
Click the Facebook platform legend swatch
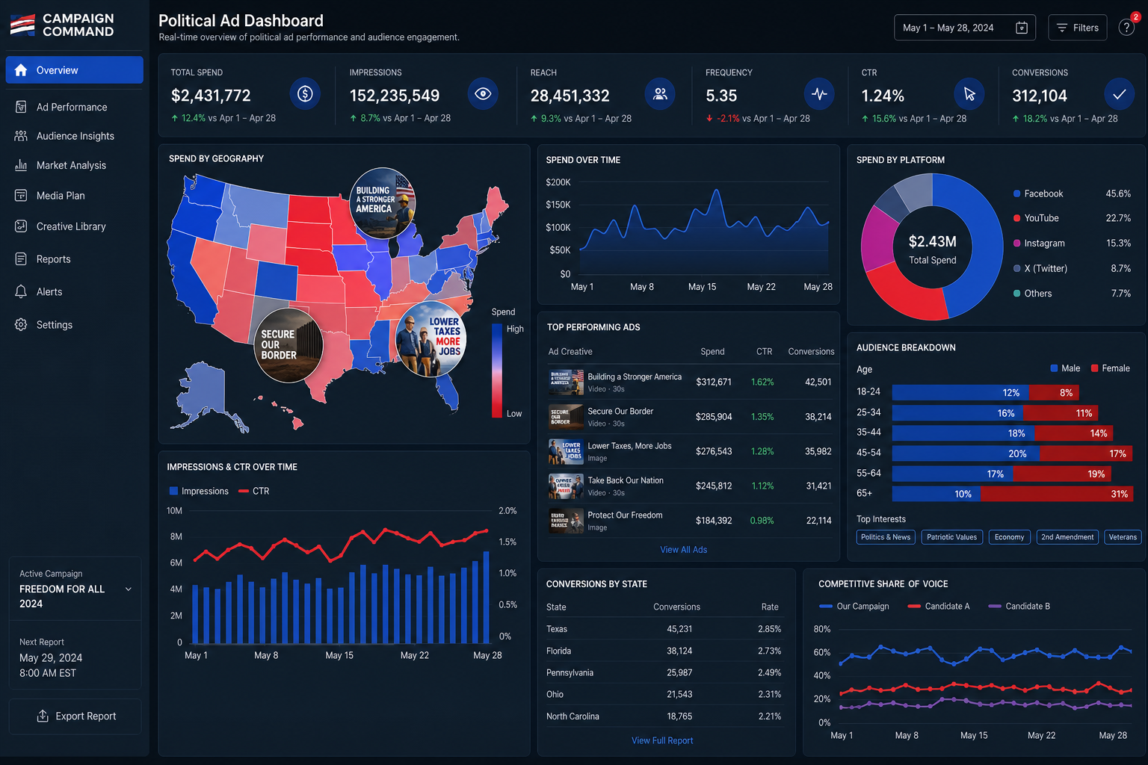point(1016,193)
